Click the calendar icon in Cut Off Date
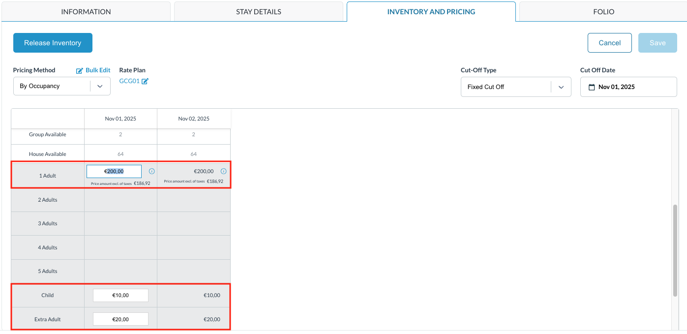 pos(592,87)
